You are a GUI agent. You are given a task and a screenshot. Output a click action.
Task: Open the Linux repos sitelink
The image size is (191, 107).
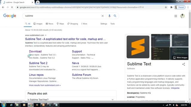36,75
